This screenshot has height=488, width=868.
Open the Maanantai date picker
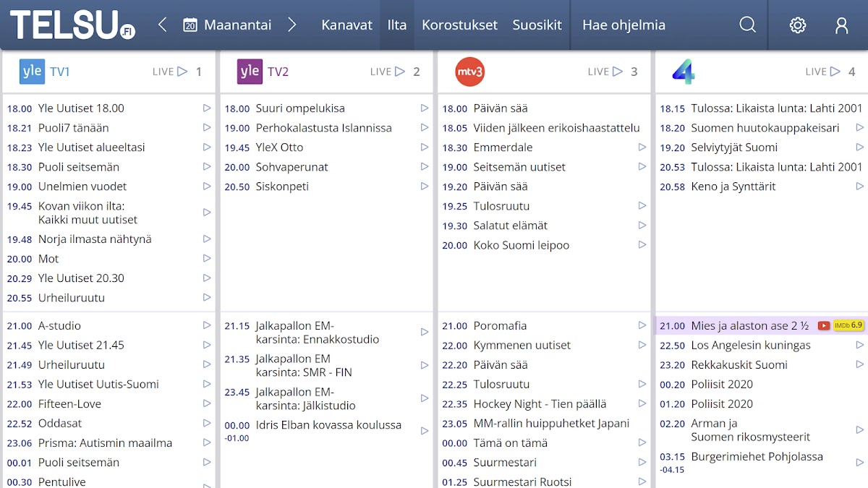point(227,25)
